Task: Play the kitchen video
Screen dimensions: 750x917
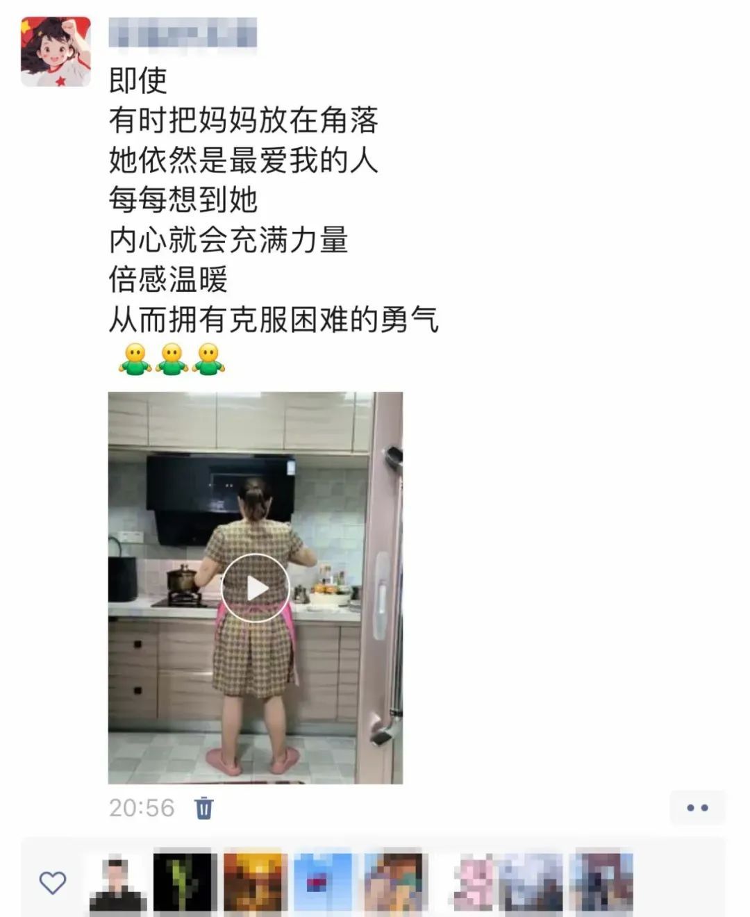Action: [256, 588]
